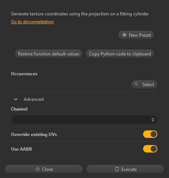Click into the Channel value field
The height and width of the screenshot is (178, 169).
click(x=84, y=120)
